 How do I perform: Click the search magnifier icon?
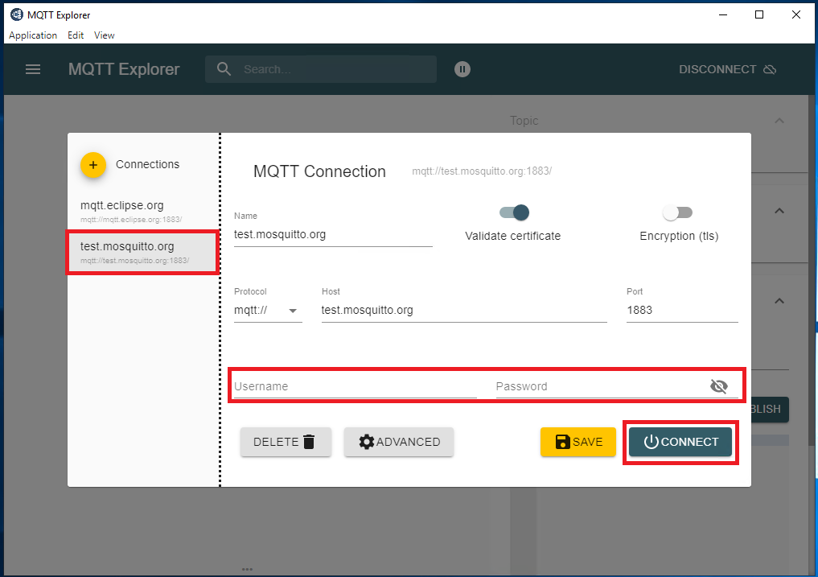(x=224, y=69)
